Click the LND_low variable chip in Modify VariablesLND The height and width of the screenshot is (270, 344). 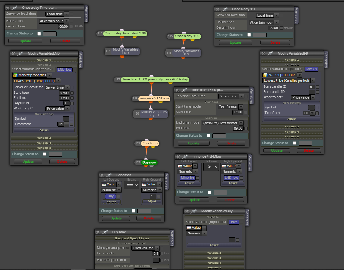click(x=64, y=69)
